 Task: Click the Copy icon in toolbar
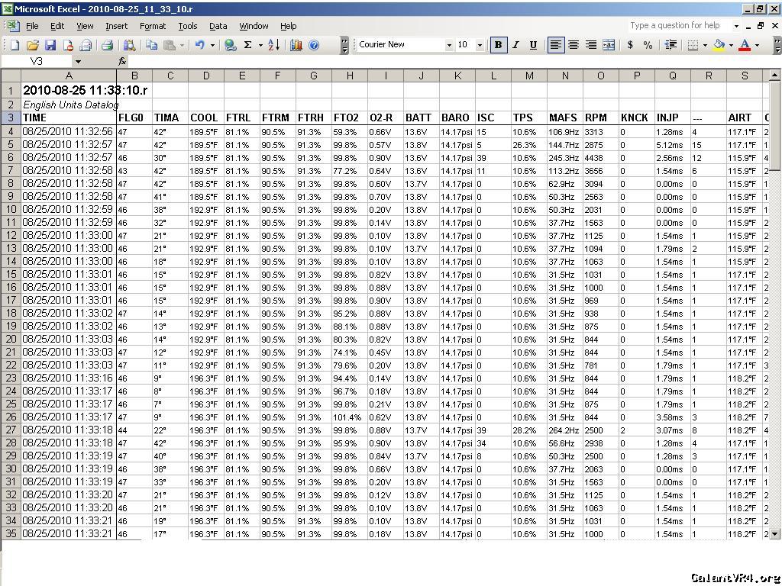151,45
